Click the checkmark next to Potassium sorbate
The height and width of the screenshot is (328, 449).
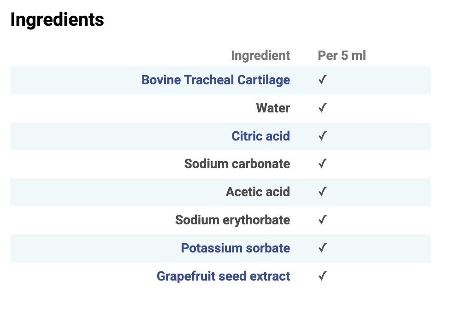click(323, 248)
